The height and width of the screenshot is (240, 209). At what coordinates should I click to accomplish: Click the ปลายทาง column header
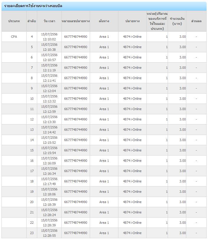click(x=132, y=21)
